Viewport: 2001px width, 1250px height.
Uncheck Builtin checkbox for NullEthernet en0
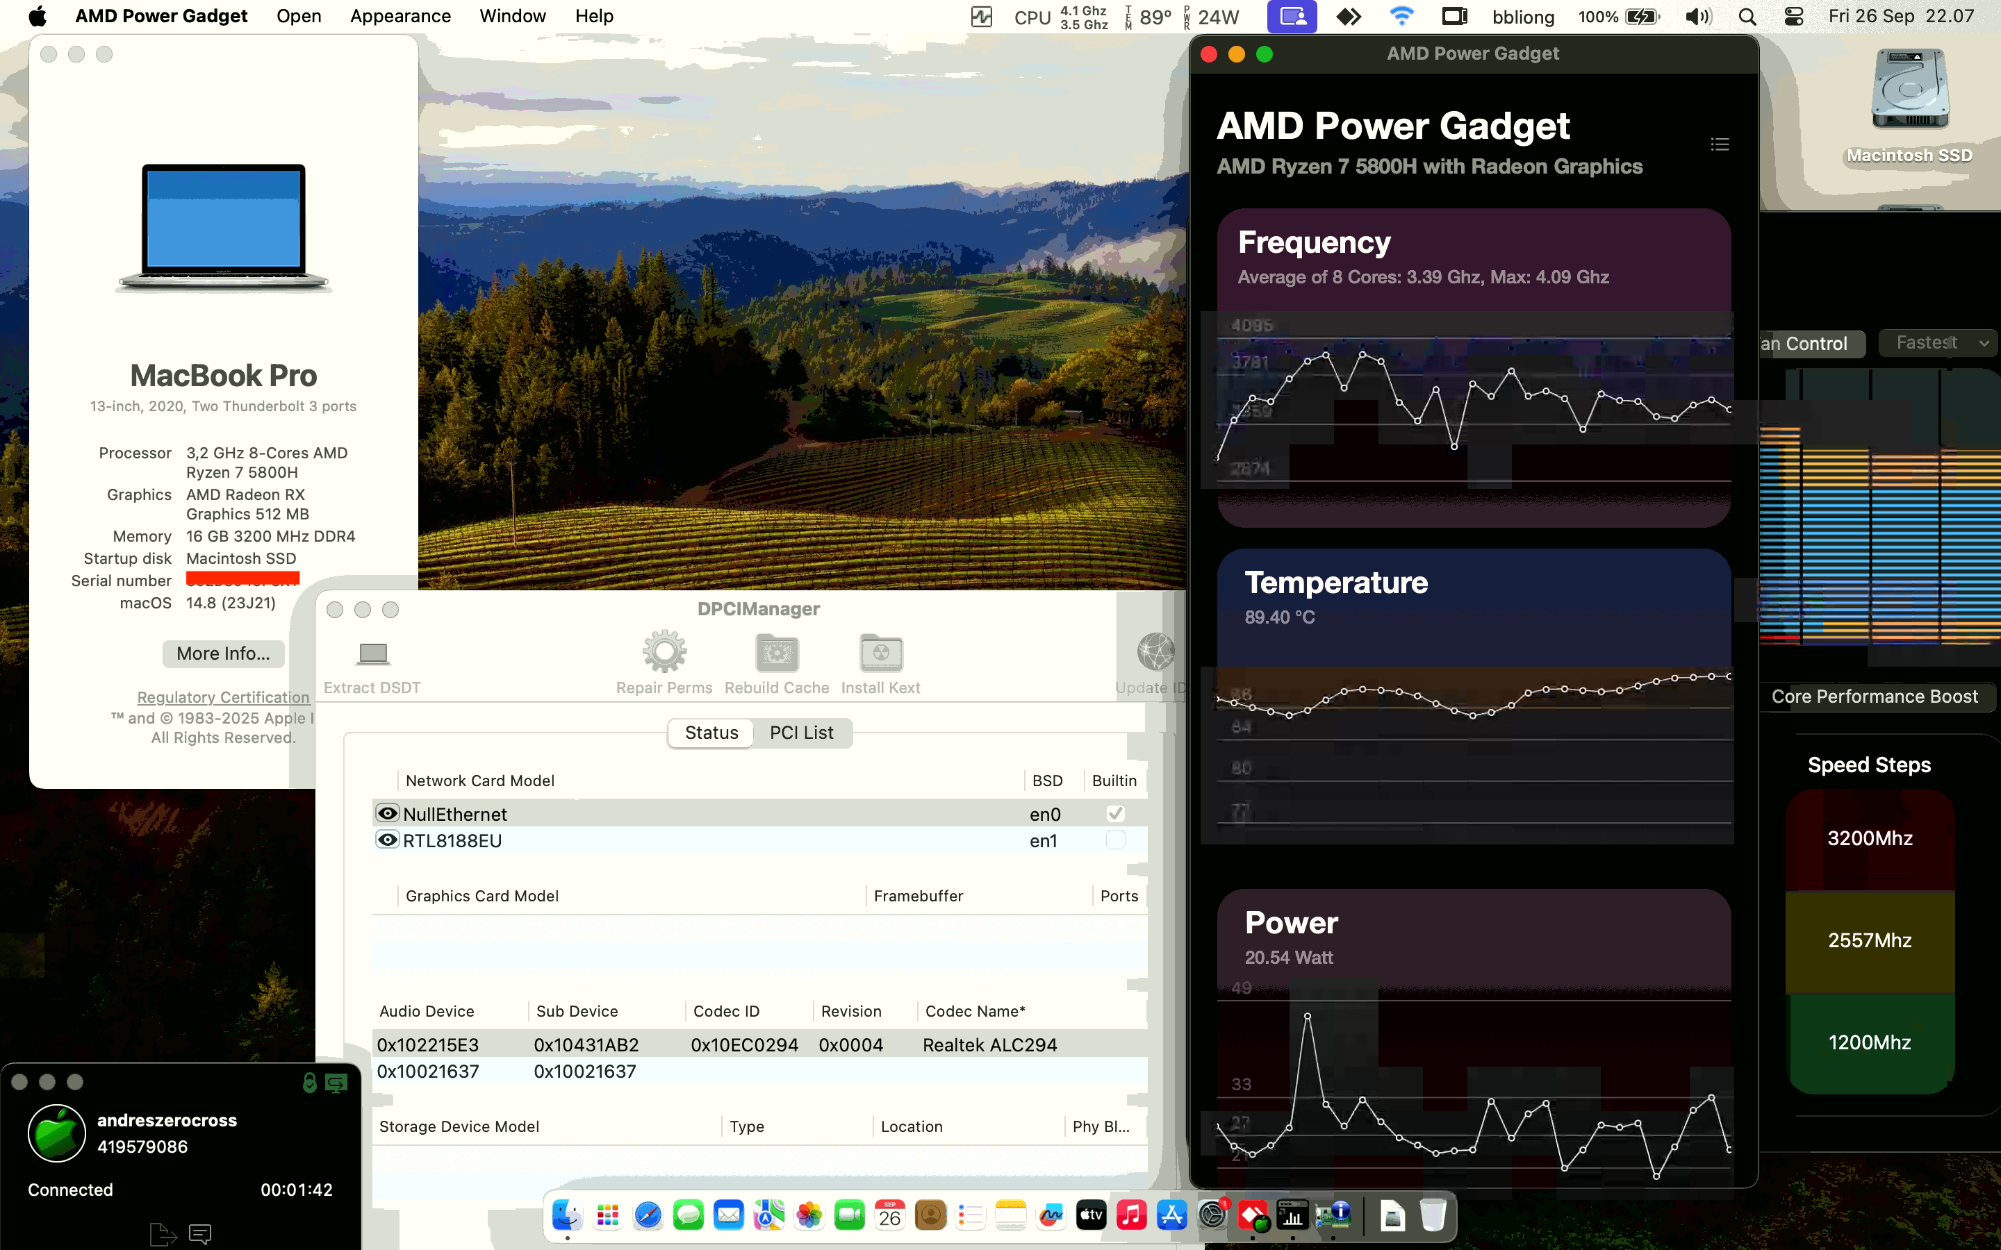click(1115, 813)
